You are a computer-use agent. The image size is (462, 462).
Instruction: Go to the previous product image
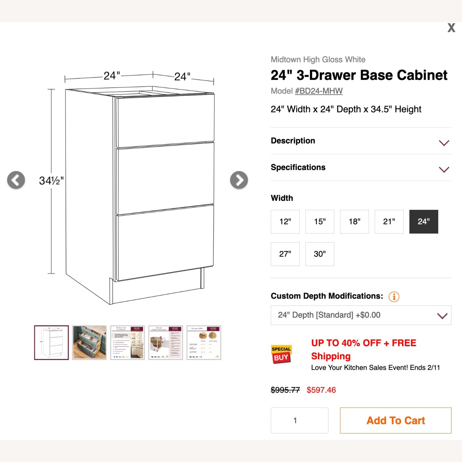(16, 180)
